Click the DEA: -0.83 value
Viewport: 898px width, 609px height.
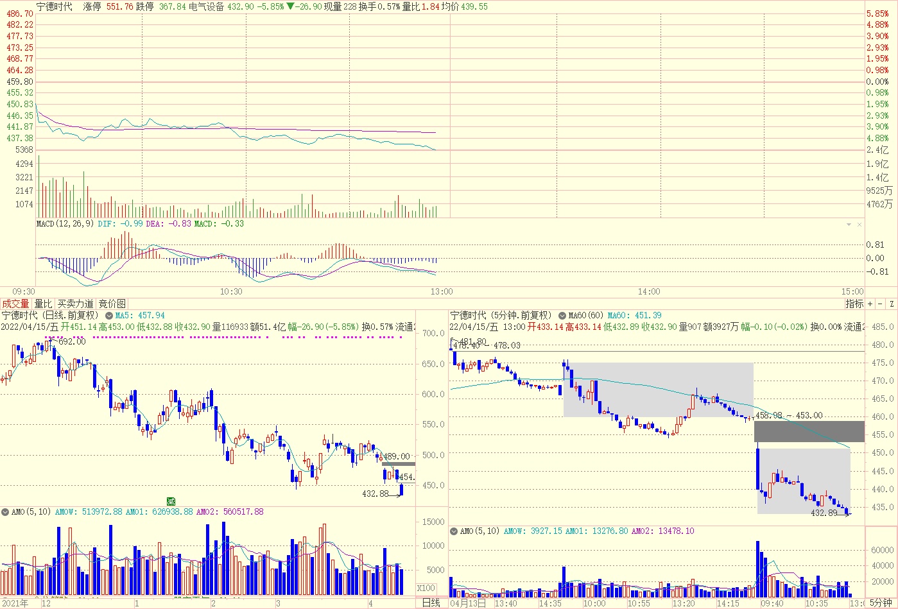point(169,223)
